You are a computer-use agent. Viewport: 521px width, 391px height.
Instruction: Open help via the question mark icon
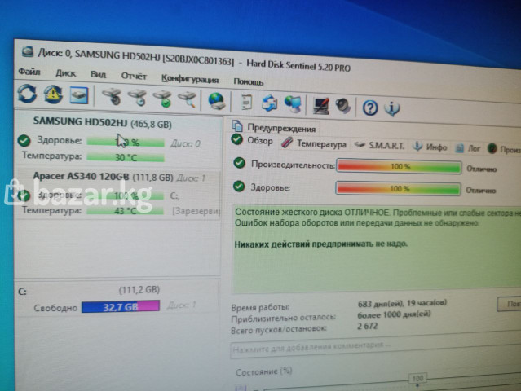point(370,108)
